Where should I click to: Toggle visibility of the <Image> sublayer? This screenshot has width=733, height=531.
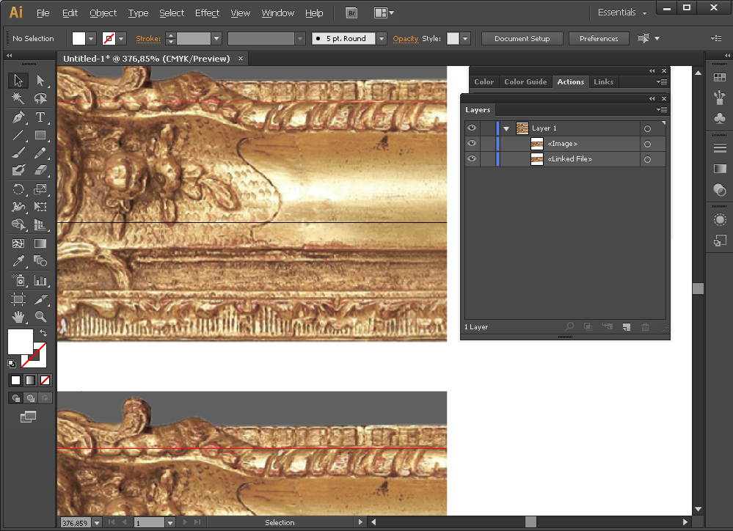[x=472, y=144]
